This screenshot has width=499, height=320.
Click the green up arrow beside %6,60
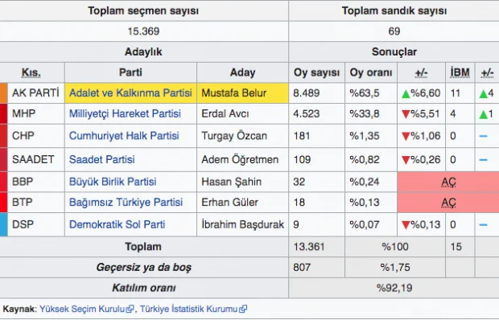coord(406,93)
